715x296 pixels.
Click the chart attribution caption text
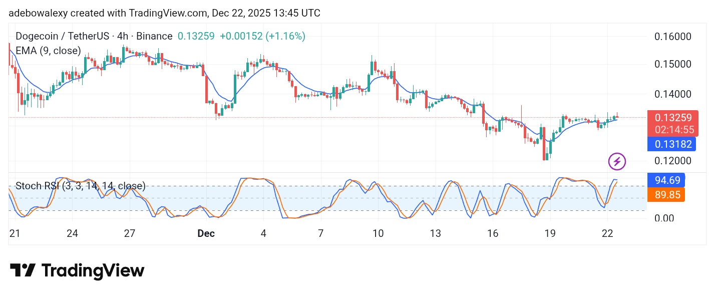coord(164,13)
